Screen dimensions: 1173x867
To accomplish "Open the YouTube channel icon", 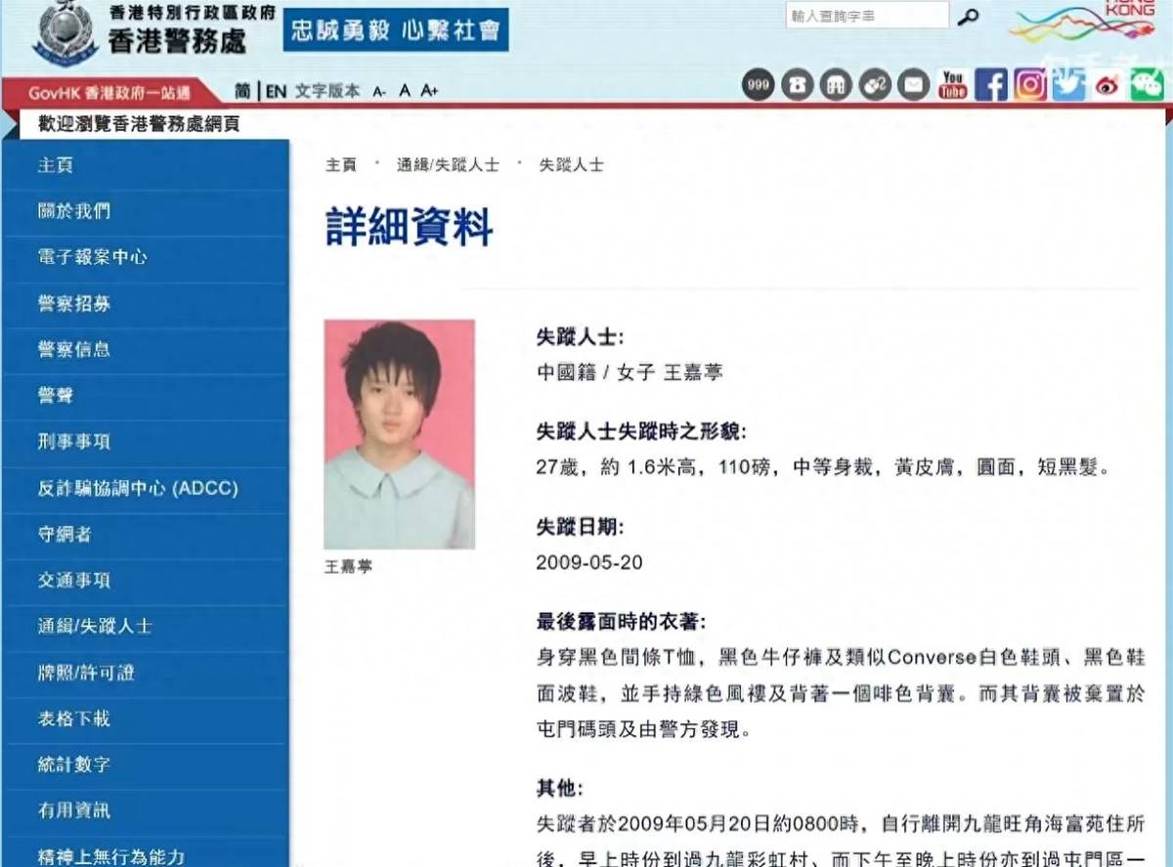I will pyautogui.click(x=952, y=85).
